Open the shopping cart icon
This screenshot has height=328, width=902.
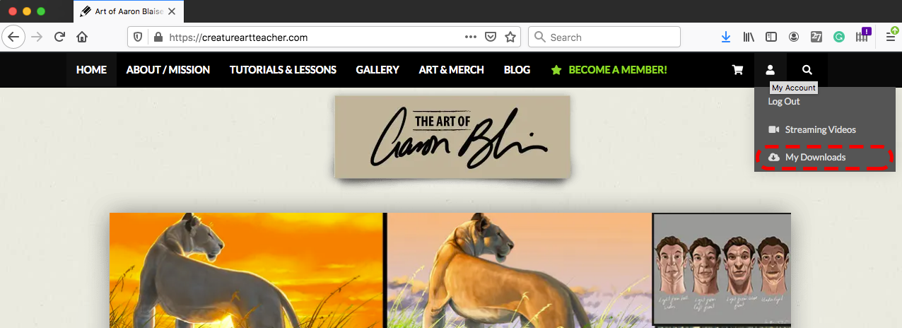pos(737,70)
